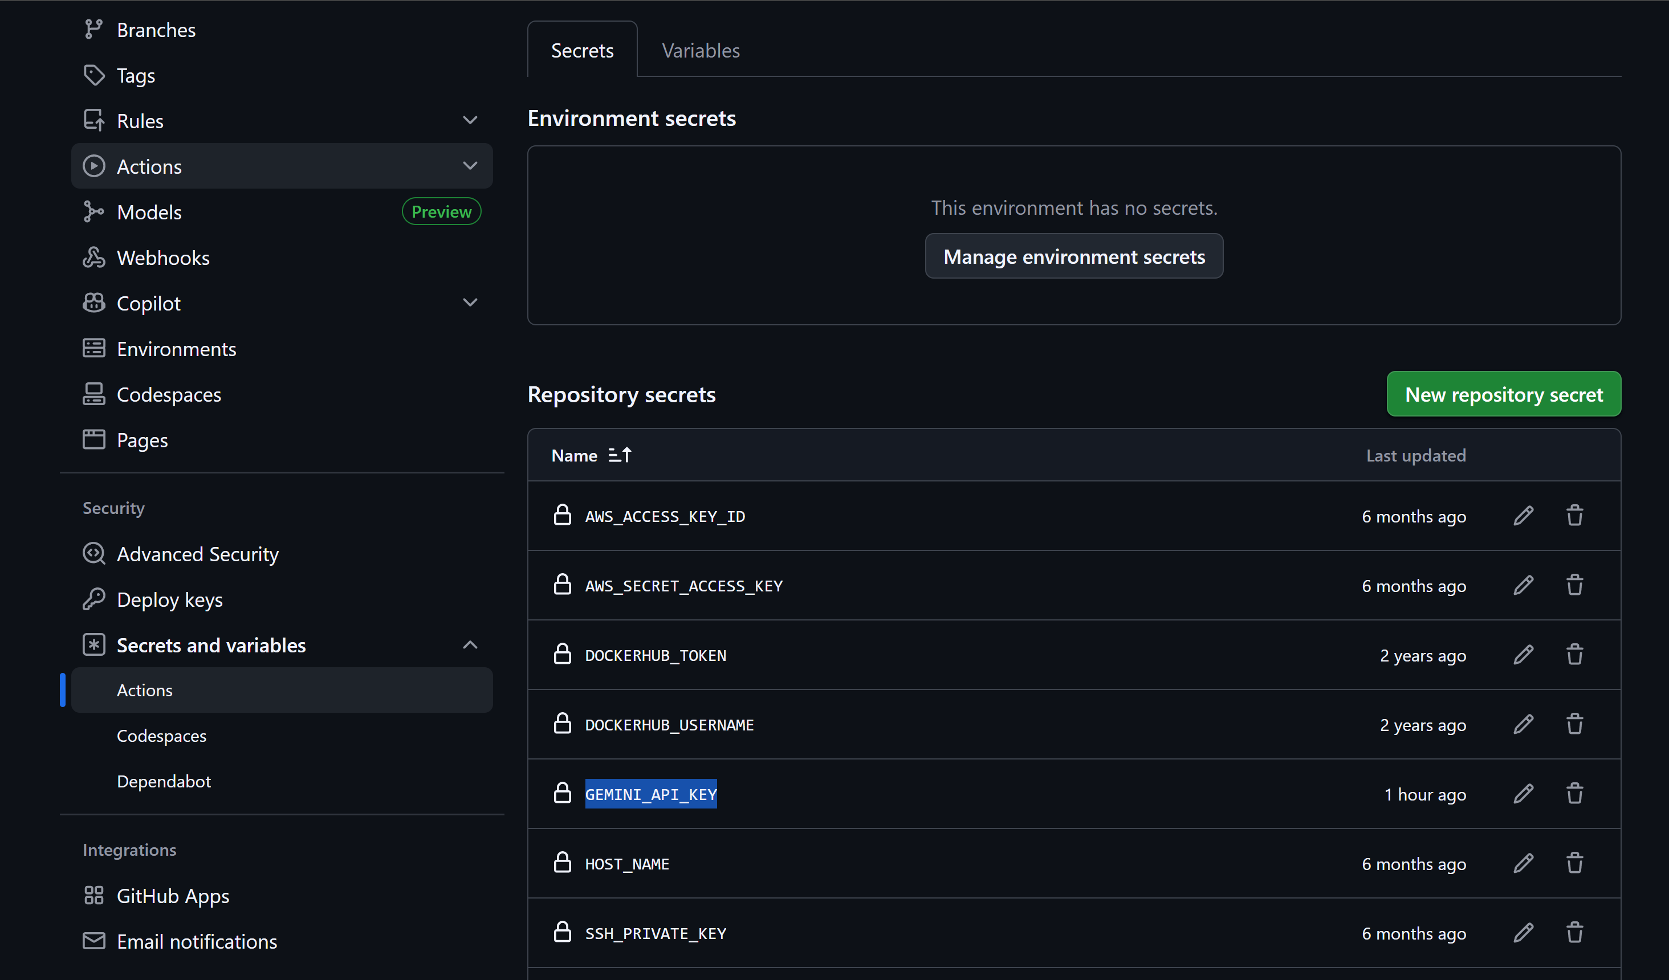
Task: Click the GitHub Apps grid icon
Action: point(93,895)
